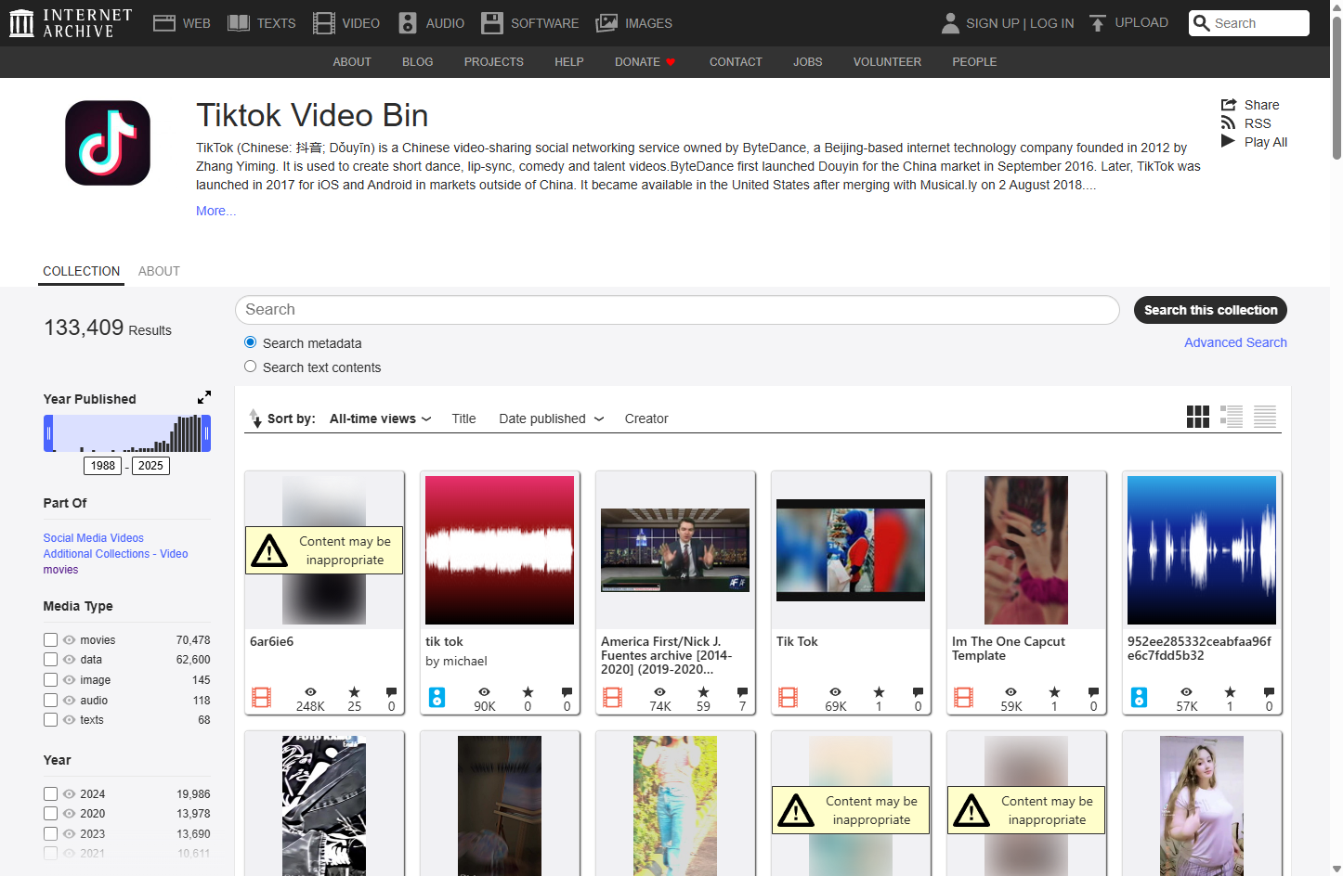The image size is (1343, 876).
Task: Open the Images picture icon
Action: coord(606,23)
